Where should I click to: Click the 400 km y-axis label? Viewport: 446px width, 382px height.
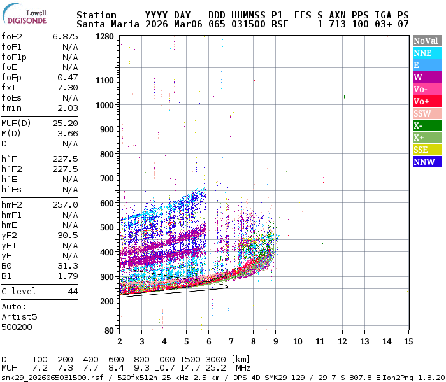point(107,252)
